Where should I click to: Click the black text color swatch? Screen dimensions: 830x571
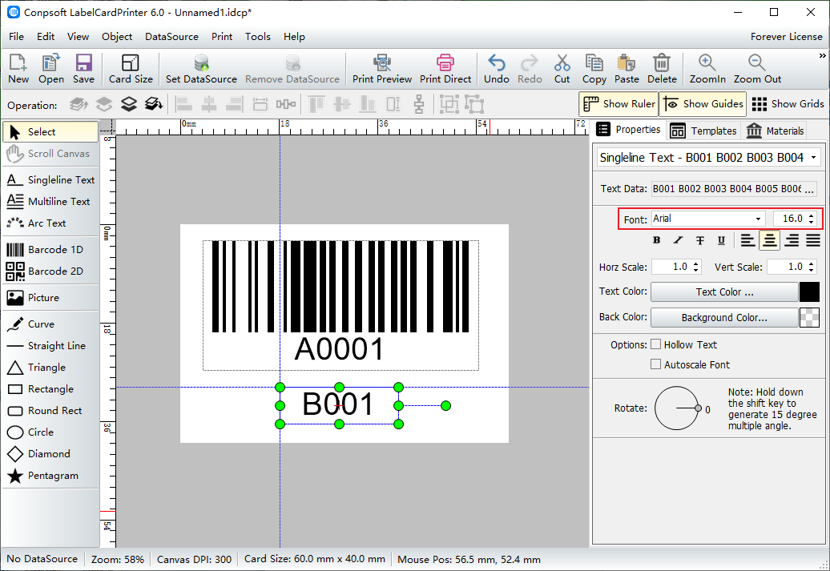pos(809,292)
